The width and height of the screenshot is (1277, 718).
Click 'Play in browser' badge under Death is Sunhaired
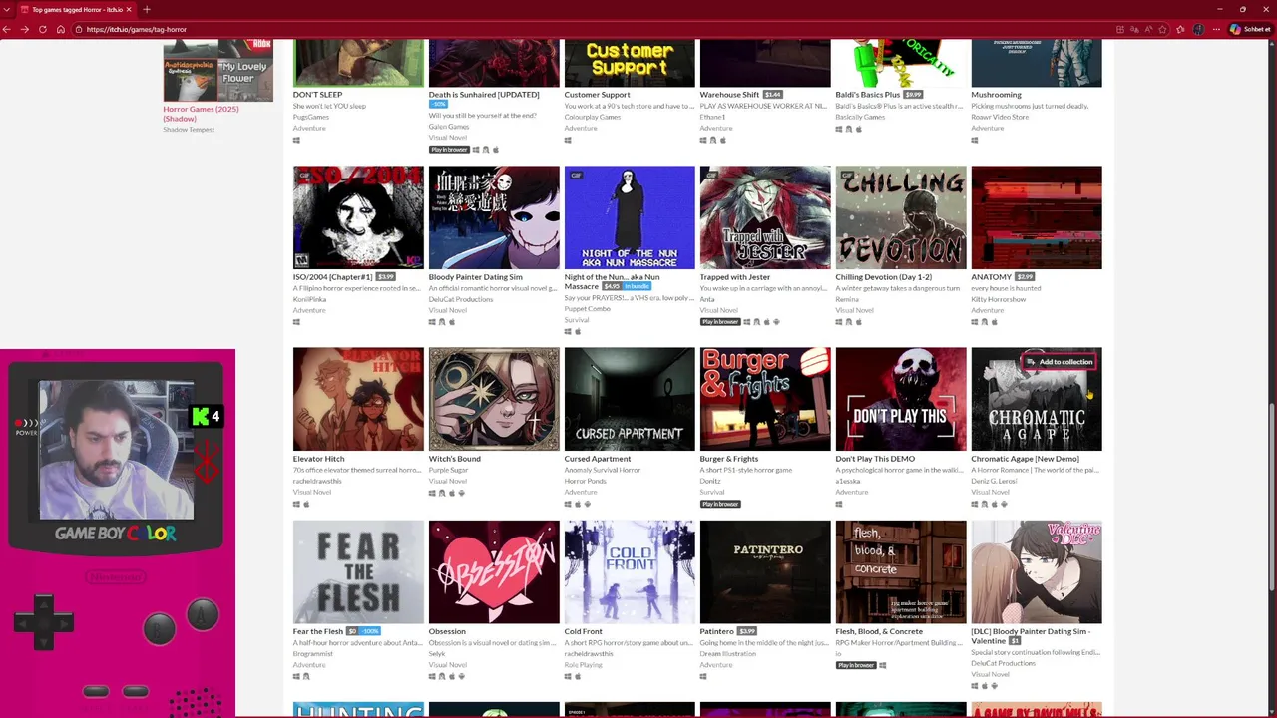(449, 150)
